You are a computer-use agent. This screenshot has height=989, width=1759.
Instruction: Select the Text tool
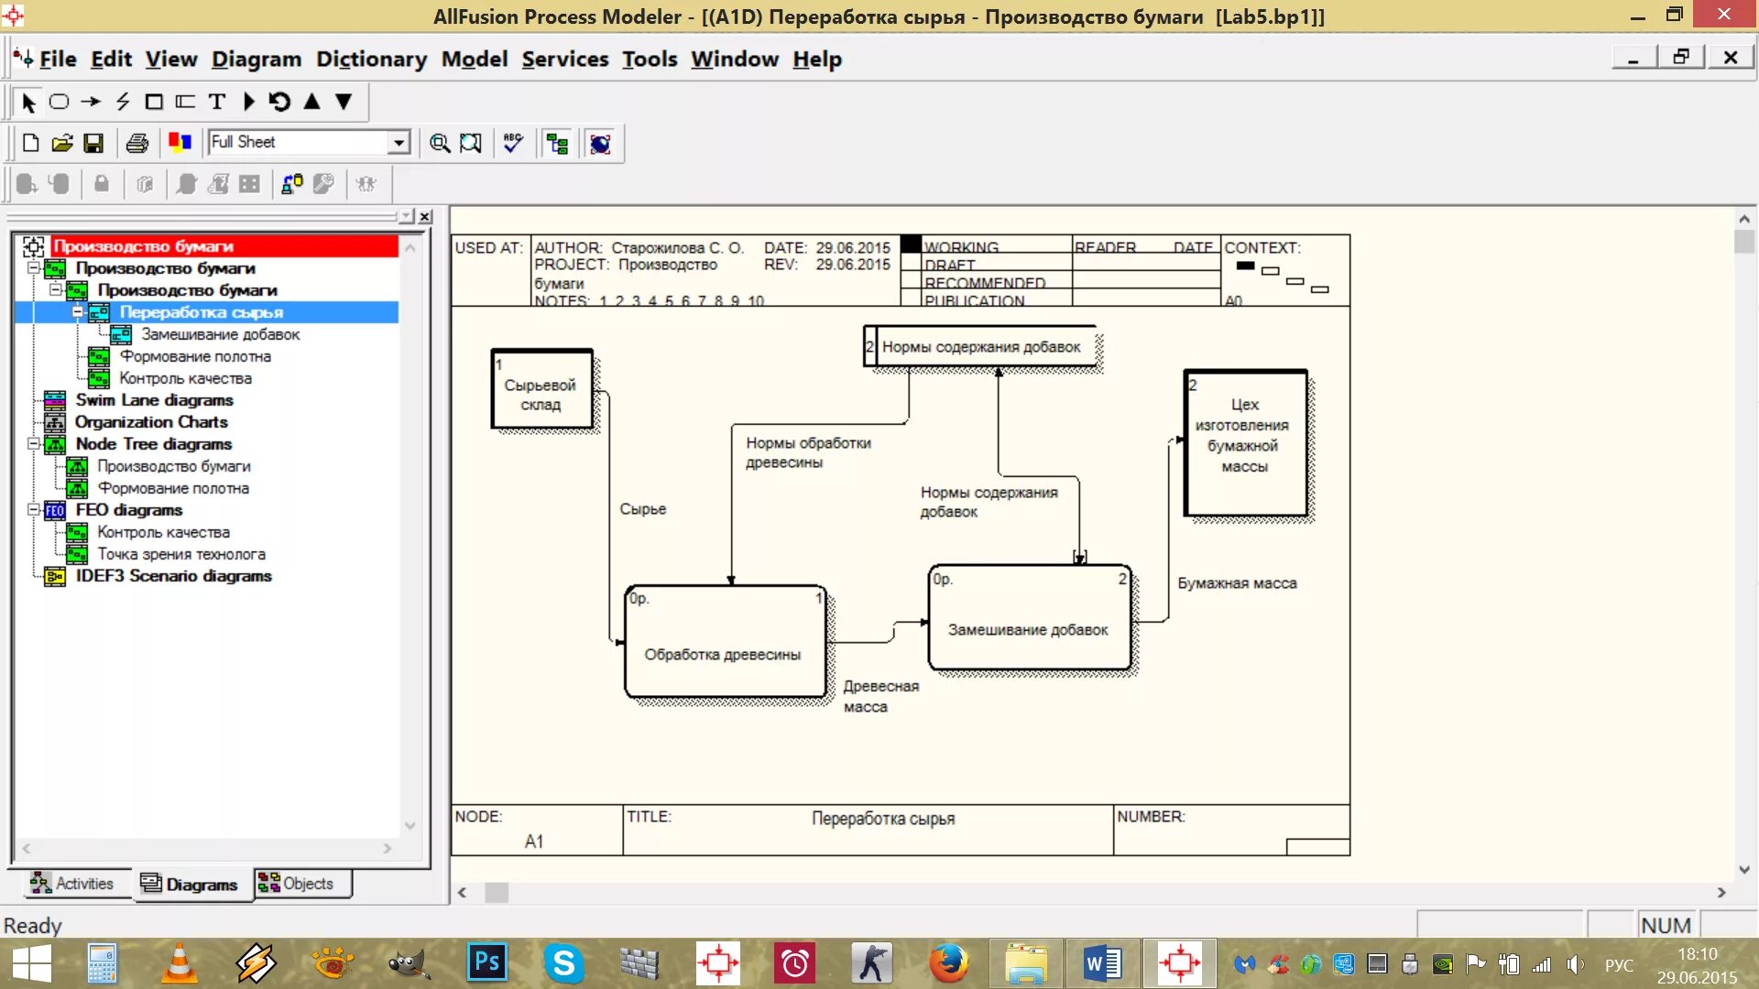pos(216,102)
